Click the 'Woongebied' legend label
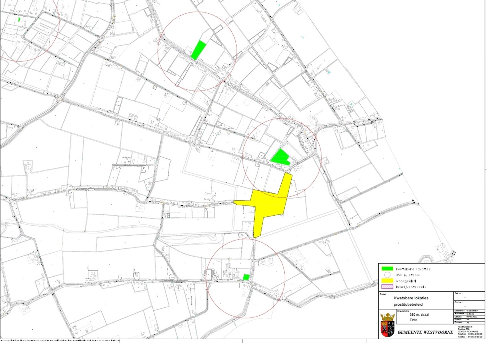The height and width of the screenshot is (346, 490). [x=406, y=281]
